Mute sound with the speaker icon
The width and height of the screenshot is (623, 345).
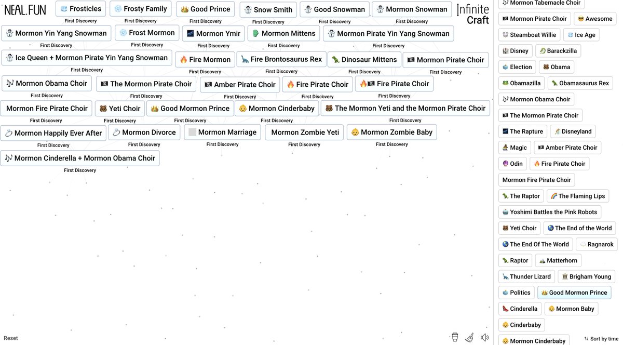[x=485, y=337]
